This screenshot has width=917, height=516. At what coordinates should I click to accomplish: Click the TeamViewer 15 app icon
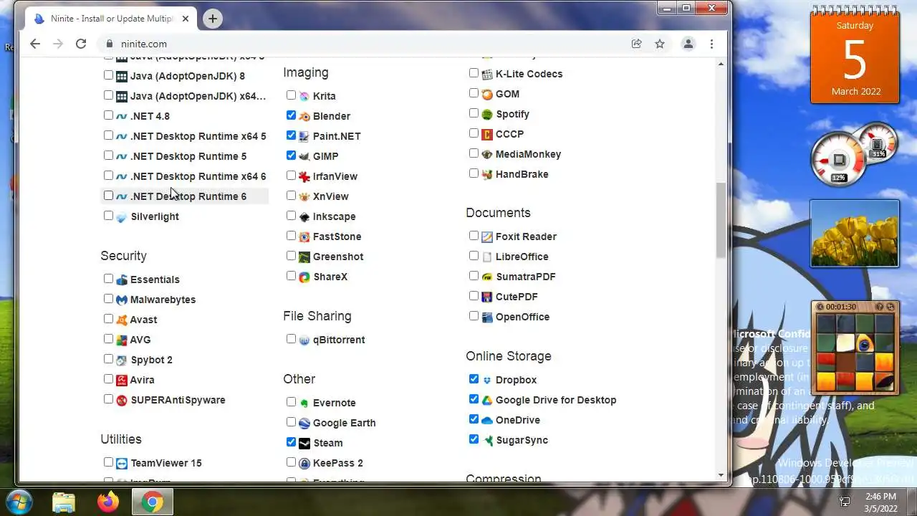tap(122, 463)
